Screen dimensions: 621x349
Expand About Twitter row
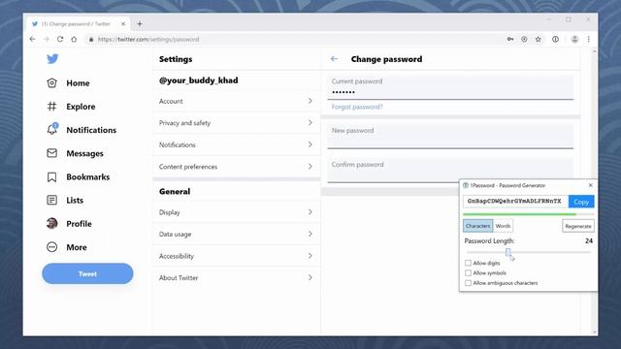[x=237, y=278]
